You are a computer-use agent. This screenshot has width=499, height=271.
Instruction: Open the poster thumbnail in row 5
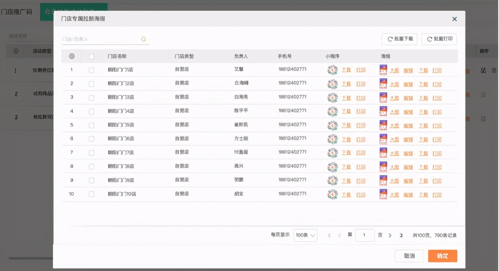(x=383, y=125)
